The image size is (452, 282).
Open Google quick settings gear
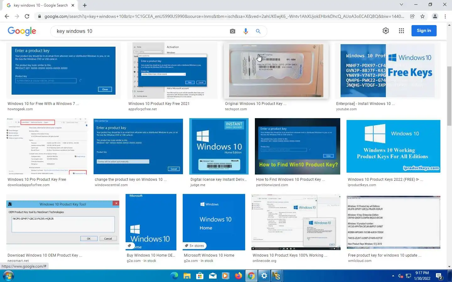386,31
